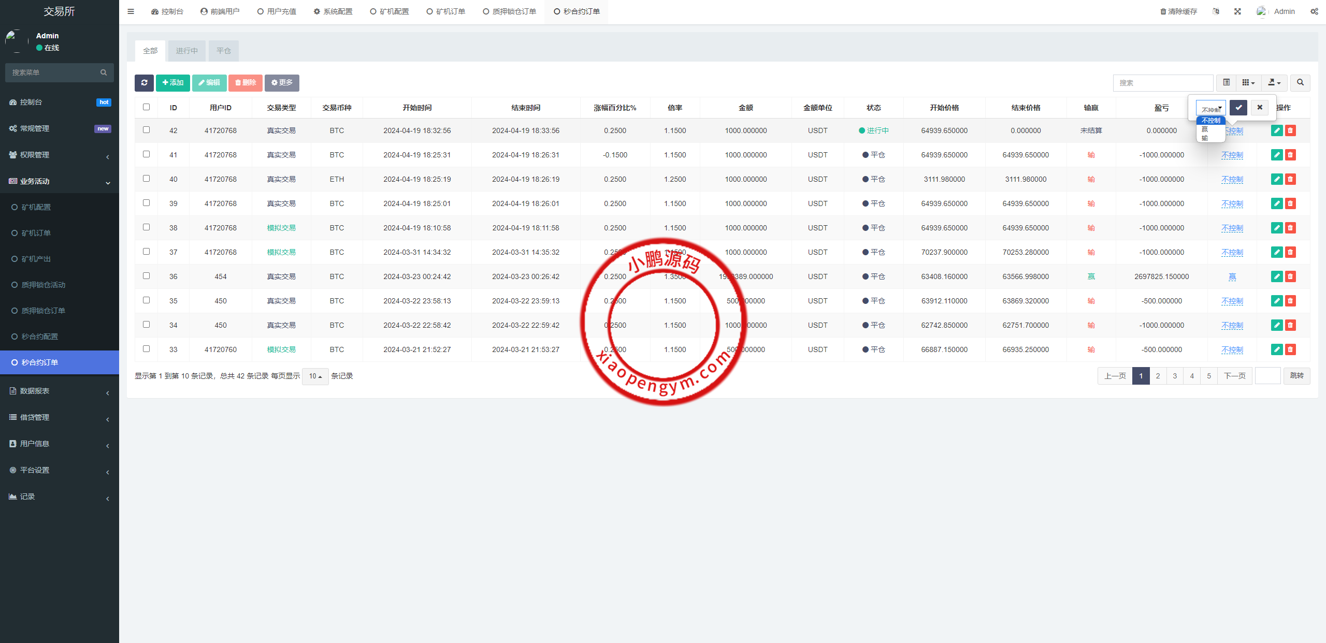Confirm the control selection with the checkmark
The height and width of the screenshot is (643, 1326).
click(1238, 107)
